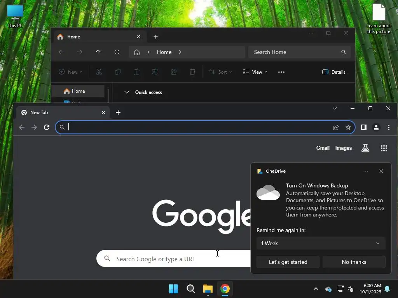The image size is (398, 298).
Task: Click the home icon in Explorer address bar
Action: (x=137, y=52)
